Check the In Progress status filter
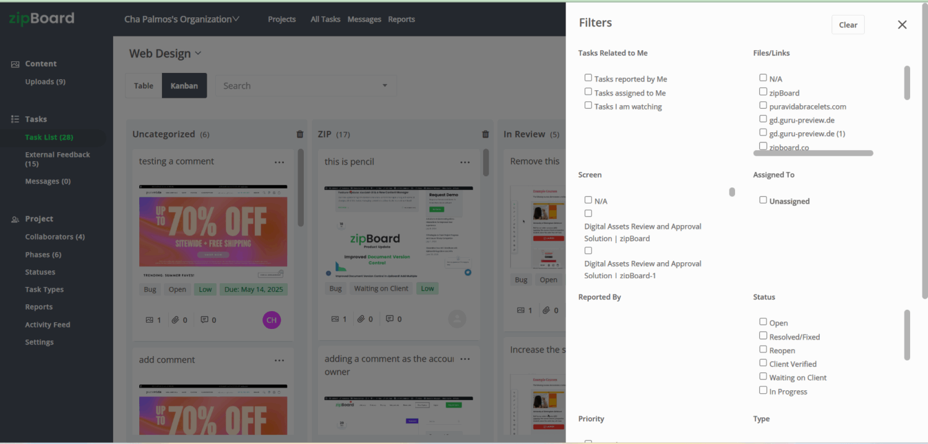Viewport: 928px width, 444px height. click(763, 390)
